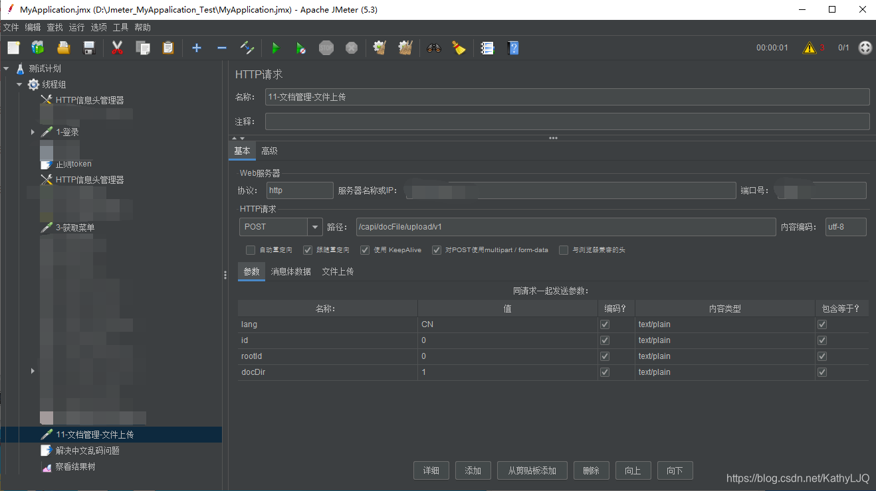Enable 与浏览器兼容的头 checkbox

564,250
